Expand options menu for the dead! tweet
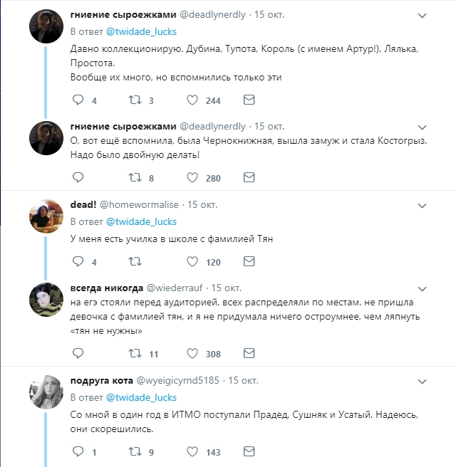The image size is (456, 467). tap(422, 204)
